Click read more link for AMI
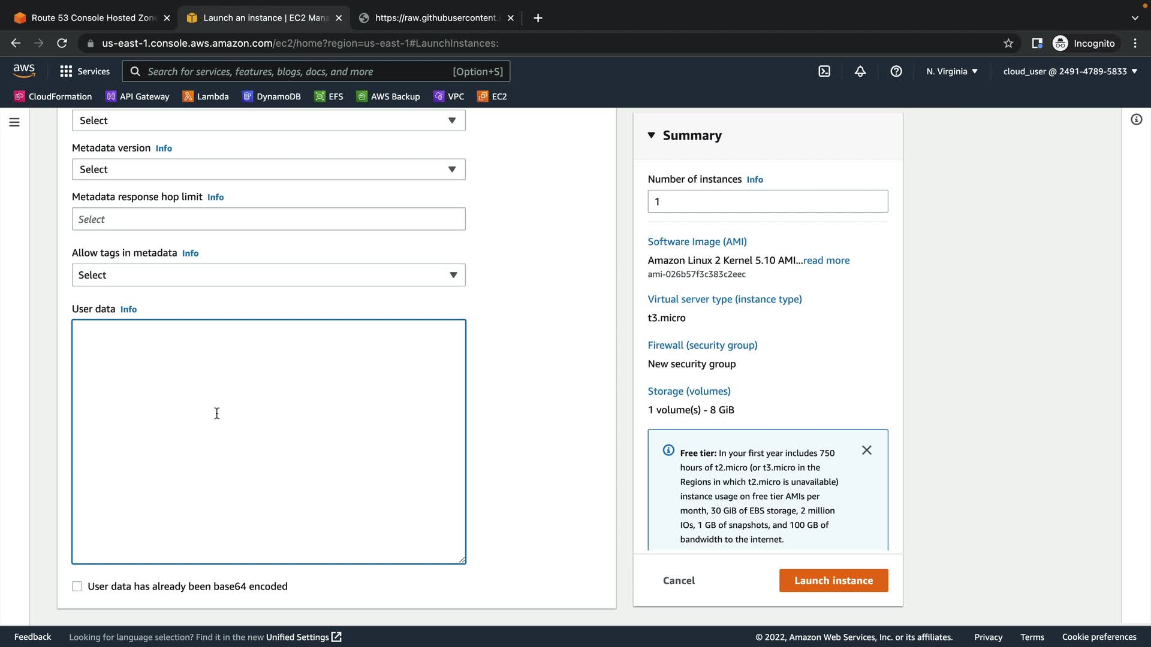This screenshot has width=1151, height=647. click(x=826, y=261)
